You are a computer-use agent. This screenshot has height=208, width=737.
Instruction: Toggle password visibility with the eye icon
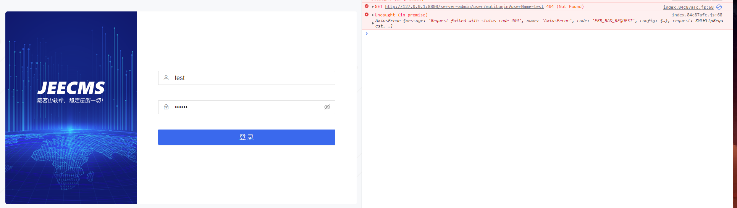[327, 107]
